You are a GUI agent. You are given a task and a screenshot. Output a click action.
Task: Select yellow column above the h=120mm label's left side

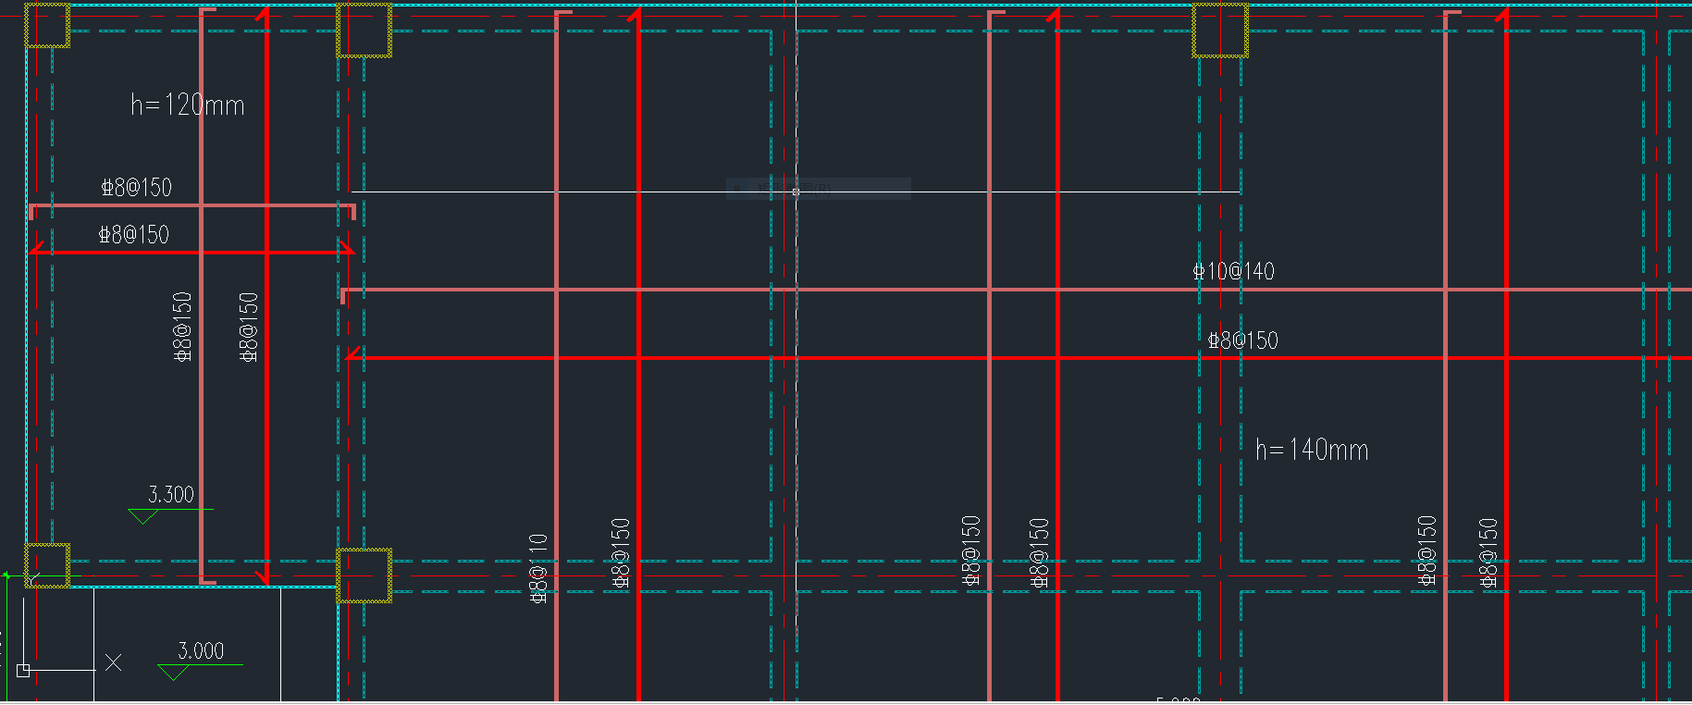pyautogui.click(x=46, y=25)
